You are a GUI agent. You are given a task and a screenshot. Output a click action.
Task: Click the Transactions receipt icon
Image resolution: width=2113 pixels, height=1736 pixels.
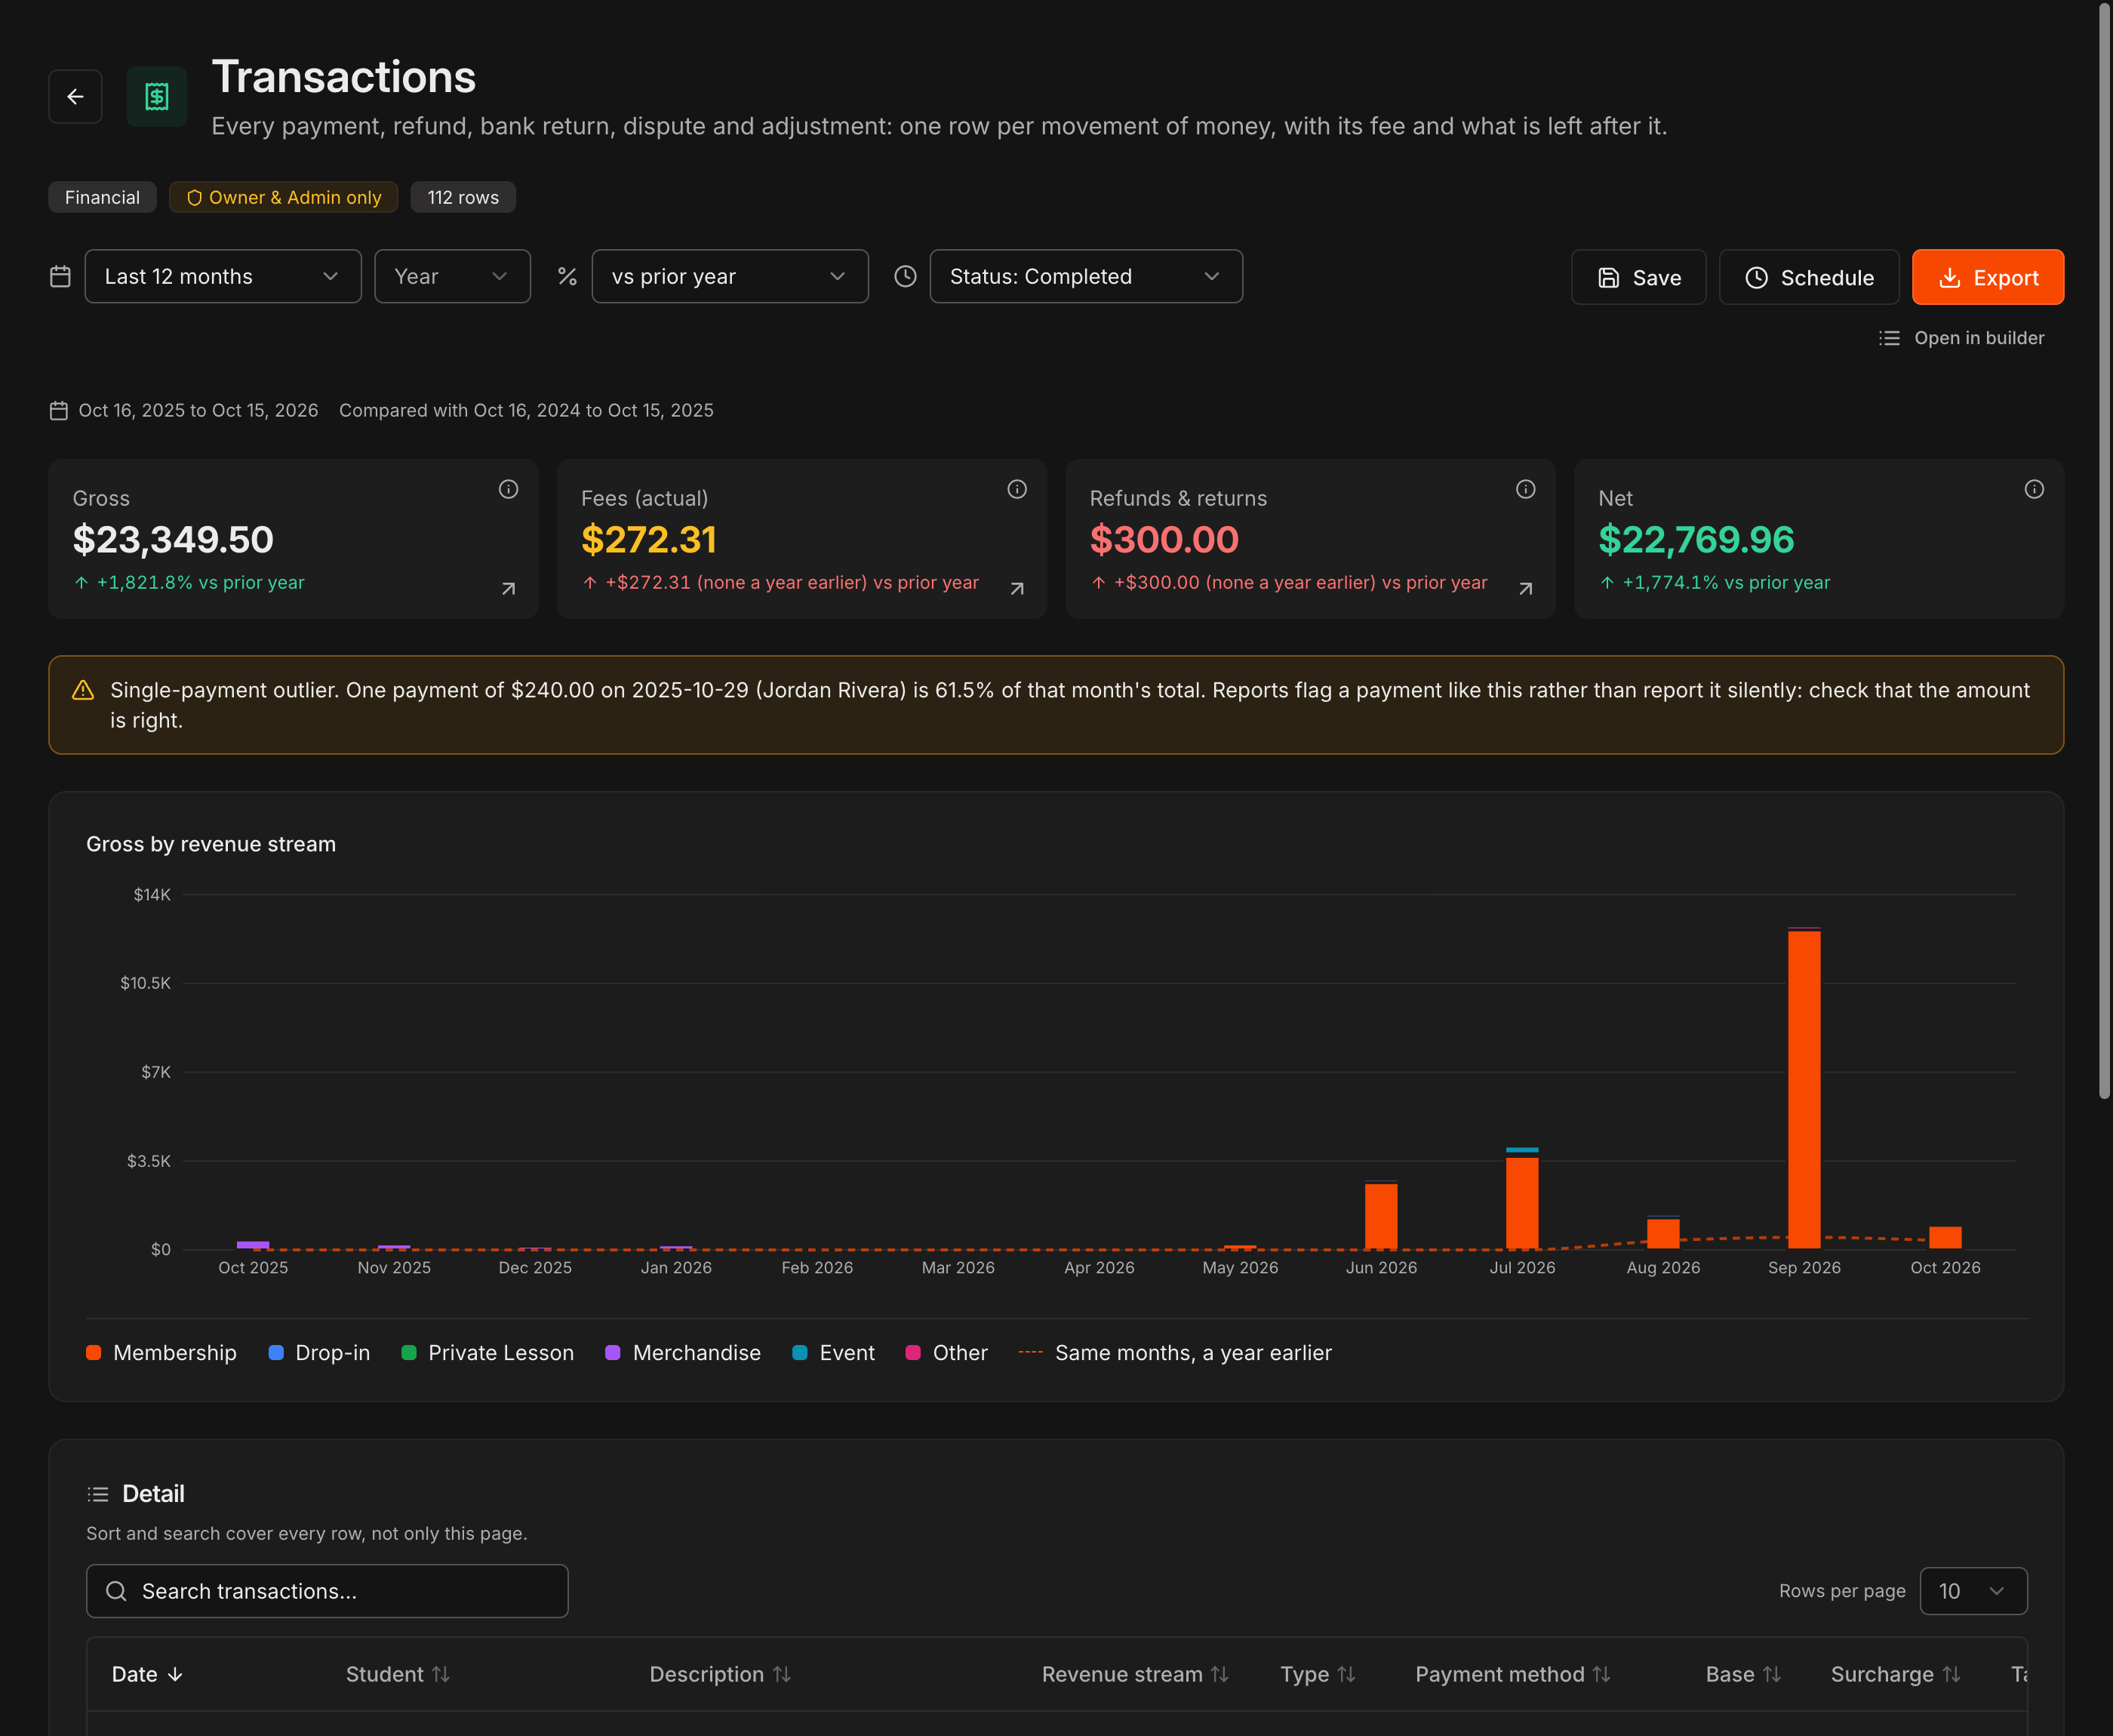tap(157, 97)
